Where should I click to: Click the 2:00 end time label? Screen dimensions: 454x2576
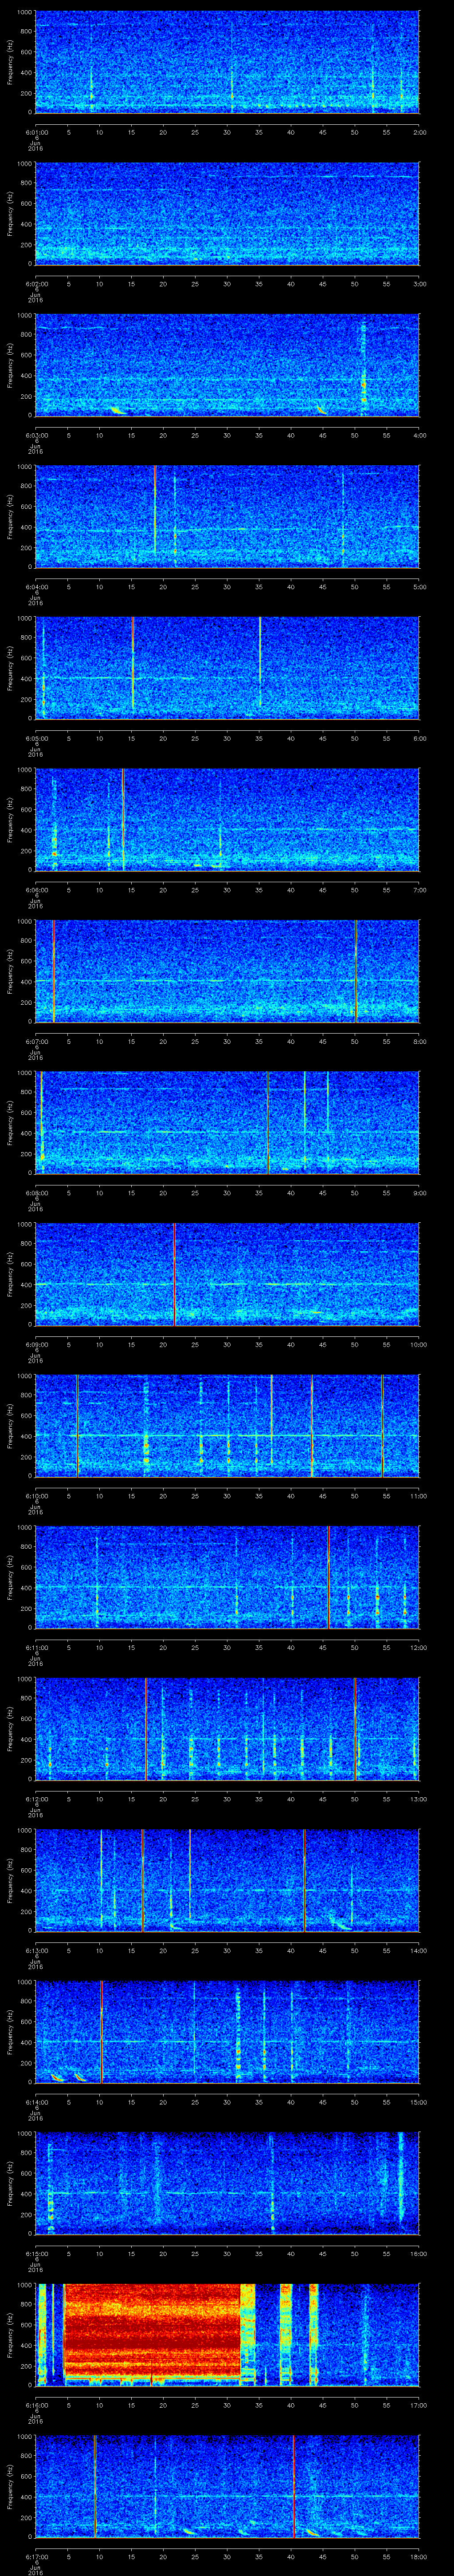(x=419, y=131)
